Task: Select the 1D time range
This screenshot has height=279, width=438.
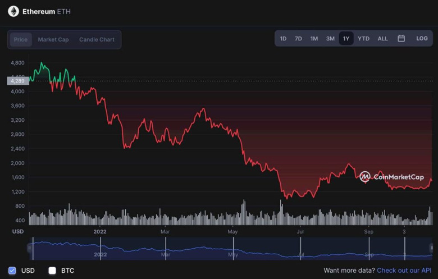Action: tap(283, 39)
